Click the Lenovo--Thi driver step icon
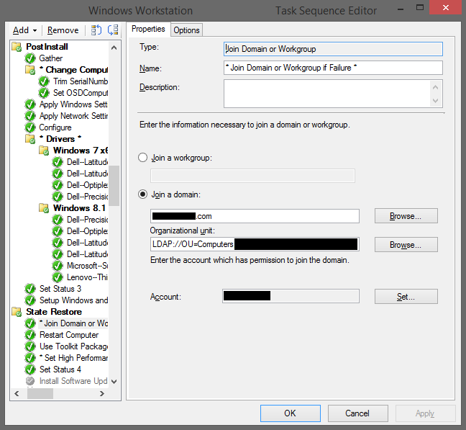466x430 pixels. pyautogui.click(x=58, y=277)
